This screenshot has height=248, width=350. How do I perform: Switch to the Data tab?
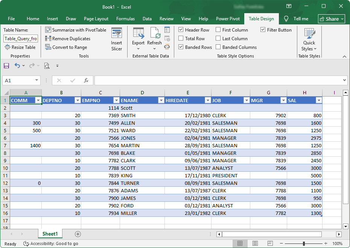[147, 19]
